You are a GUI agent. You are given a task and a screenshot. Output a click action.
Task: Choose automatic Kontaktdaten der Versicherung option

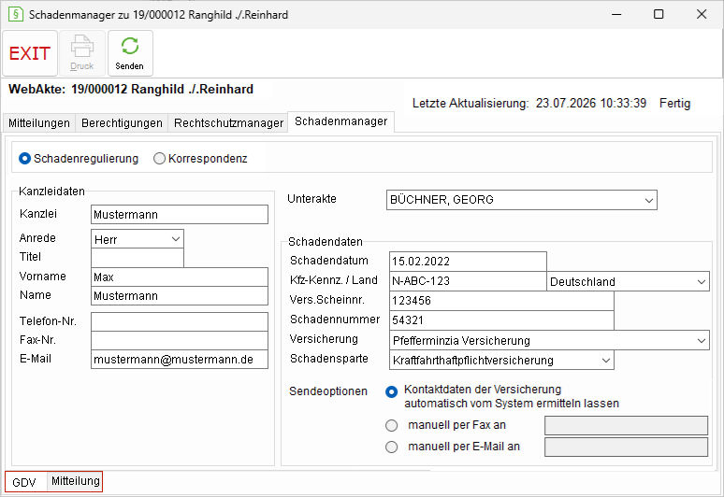click(391, 391)
